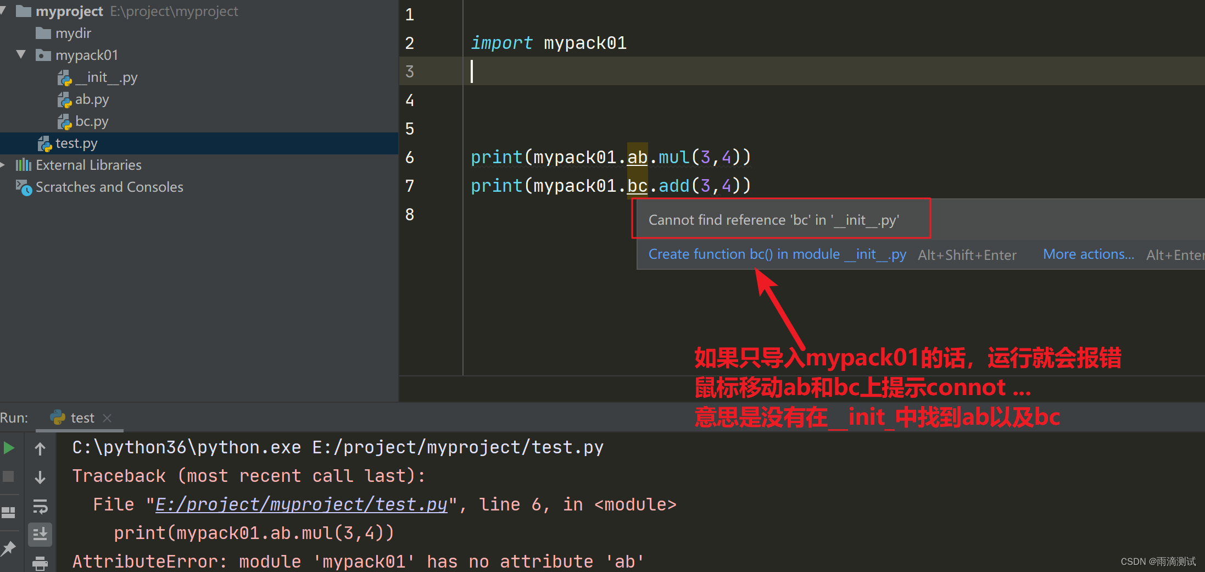
Task: Select the test tab in Run panel
Action: click(x=81, y=418)
